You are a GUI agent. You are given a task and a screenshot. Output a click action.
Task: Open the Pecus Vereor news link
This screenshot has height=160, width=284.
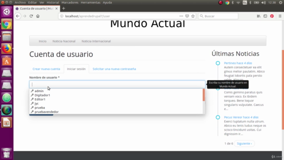coord(241,117)
